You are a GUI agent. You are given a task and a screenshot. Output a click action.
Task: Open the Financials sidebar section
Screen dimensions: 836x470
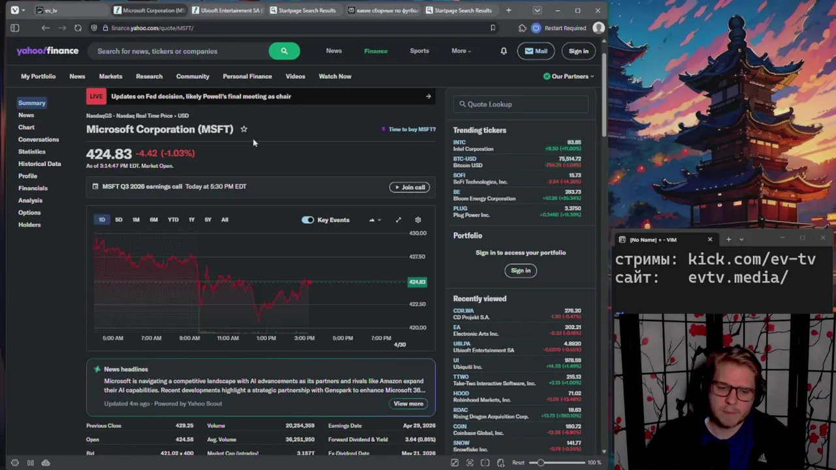[33, 188]
